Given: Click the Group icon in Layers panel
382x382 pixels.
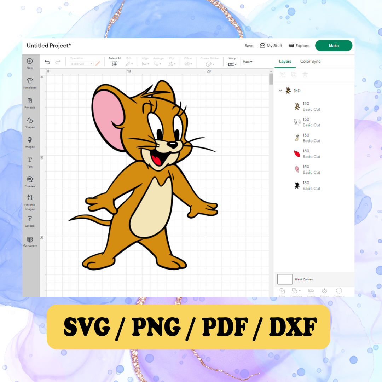Looking at the screenshot, I should click(282, 75).
